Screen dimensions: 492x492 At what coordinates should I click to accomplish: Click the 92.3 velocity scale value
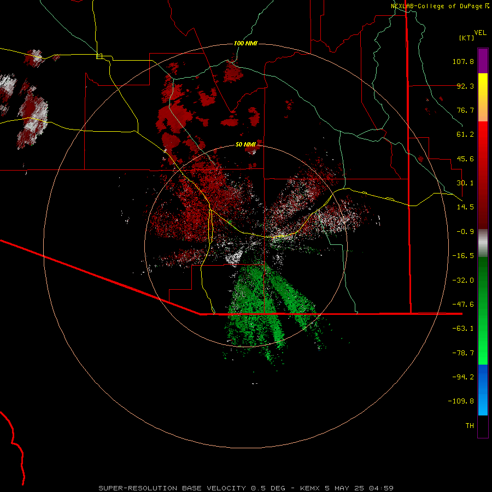tap(465, 86)
